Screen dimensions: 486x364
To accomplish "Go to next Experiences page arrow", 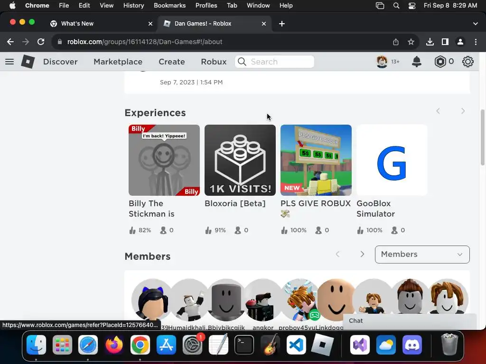I will (x=463, y=111).
